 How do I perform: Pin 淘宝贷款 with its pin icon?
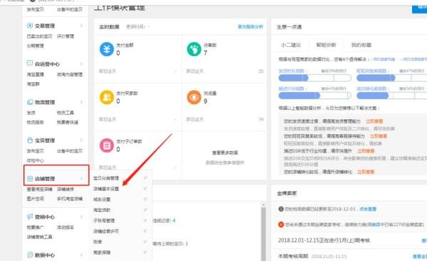point(145,209)
